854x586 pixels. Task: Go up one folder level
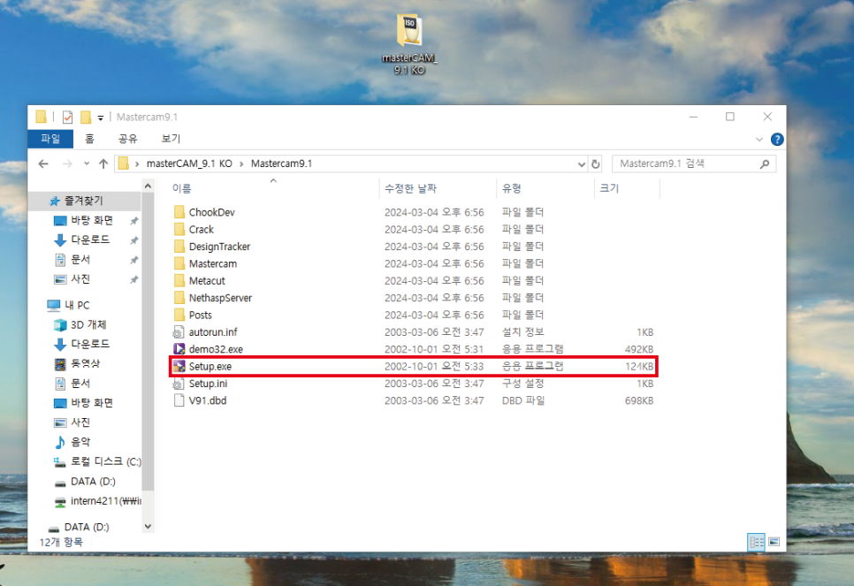[103, 164]
